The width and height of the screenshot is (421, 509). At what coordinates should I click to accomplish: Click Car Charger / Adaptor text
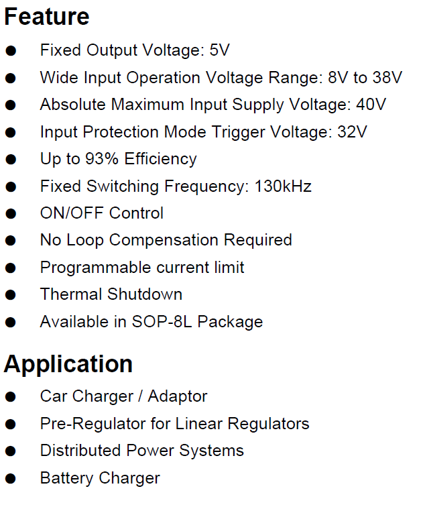coord(123,396)
